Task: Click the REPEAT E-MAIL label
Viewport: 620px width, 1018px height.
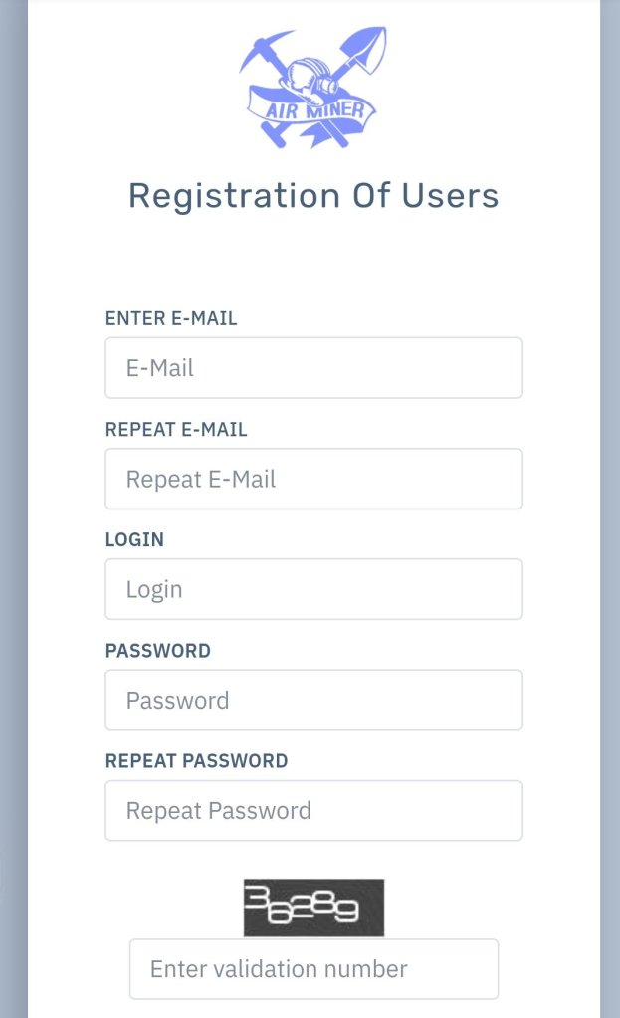Action: (176, 430)
